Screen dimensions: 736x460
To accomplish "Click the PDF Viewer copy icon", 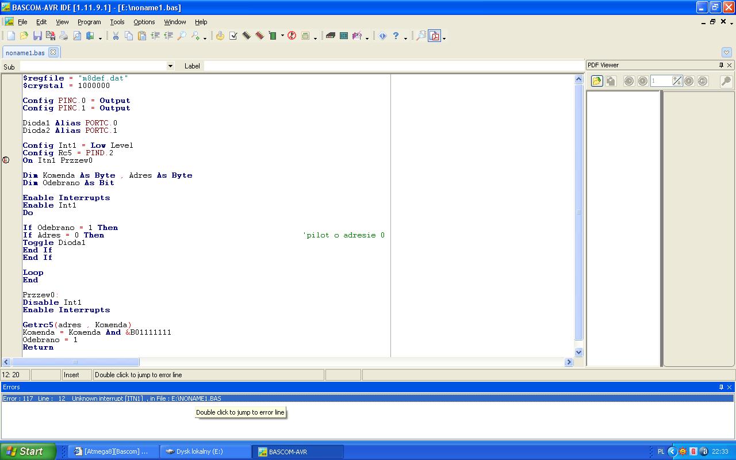I will click(x=611, y=81).
